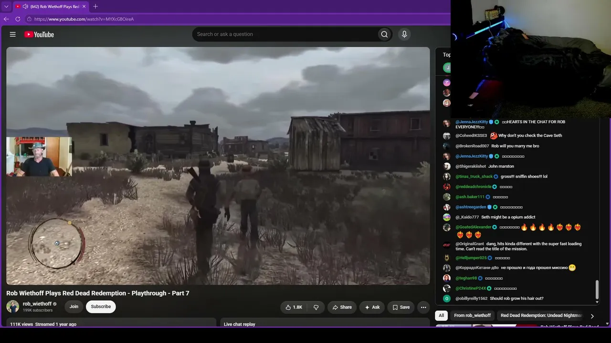Viewport: 611px width, 343px height.
Task: Focus the YouTube search field
Action: [x=284, y=34]
